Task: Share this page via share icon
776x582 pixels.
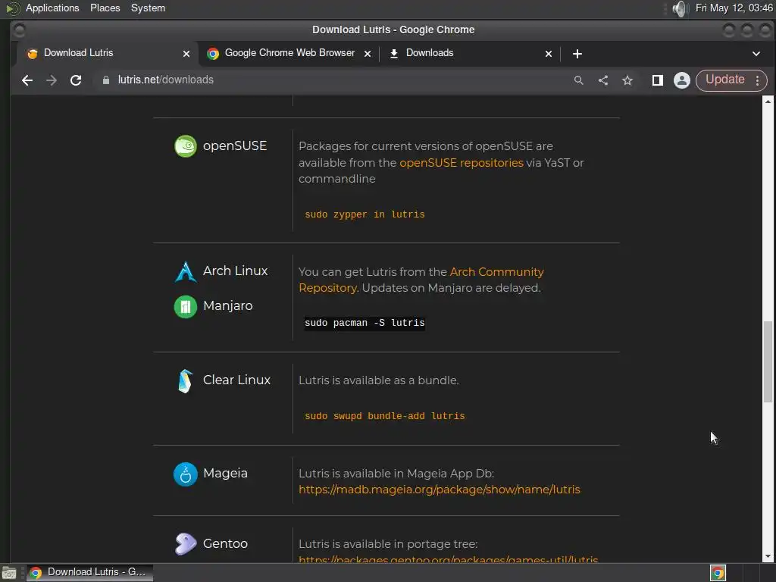Action: coord(602,80)
